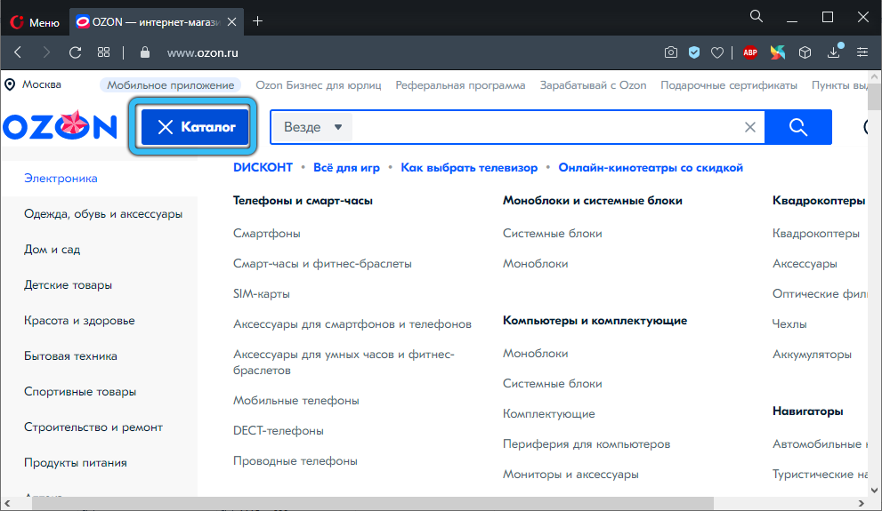Click the OZON logo
The width and height of the screenshot is (882, 511).
pos(60,126)
